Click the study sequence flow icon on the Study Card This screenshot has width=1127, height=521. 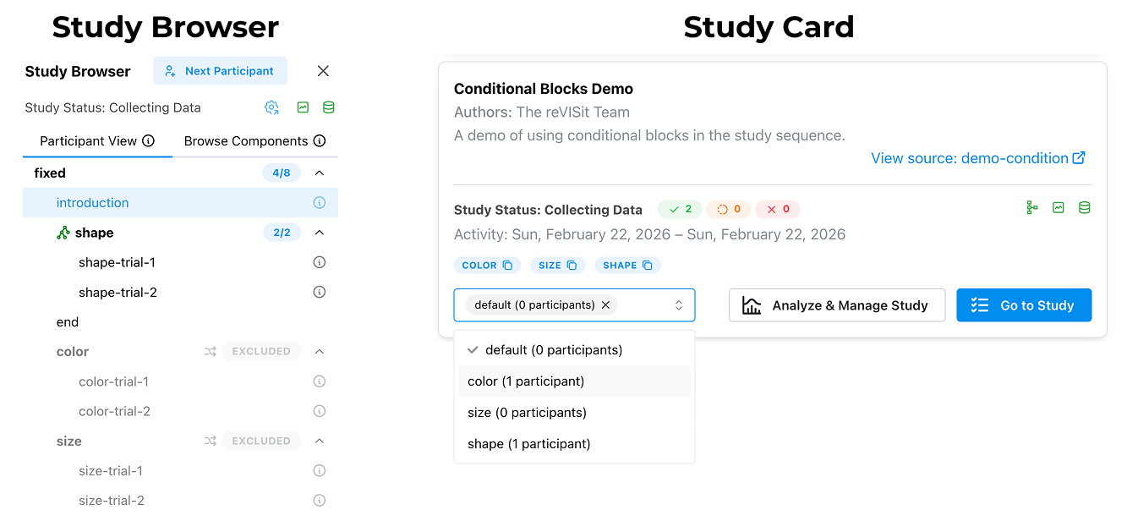pyautogui.click(x=1031, y=207)
